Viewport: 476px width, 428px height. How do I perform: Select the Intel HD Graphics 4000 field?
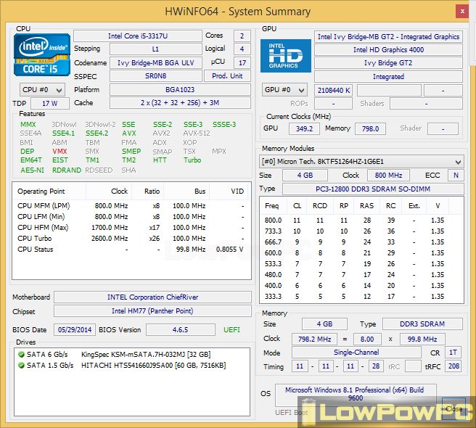click(388, 49)
